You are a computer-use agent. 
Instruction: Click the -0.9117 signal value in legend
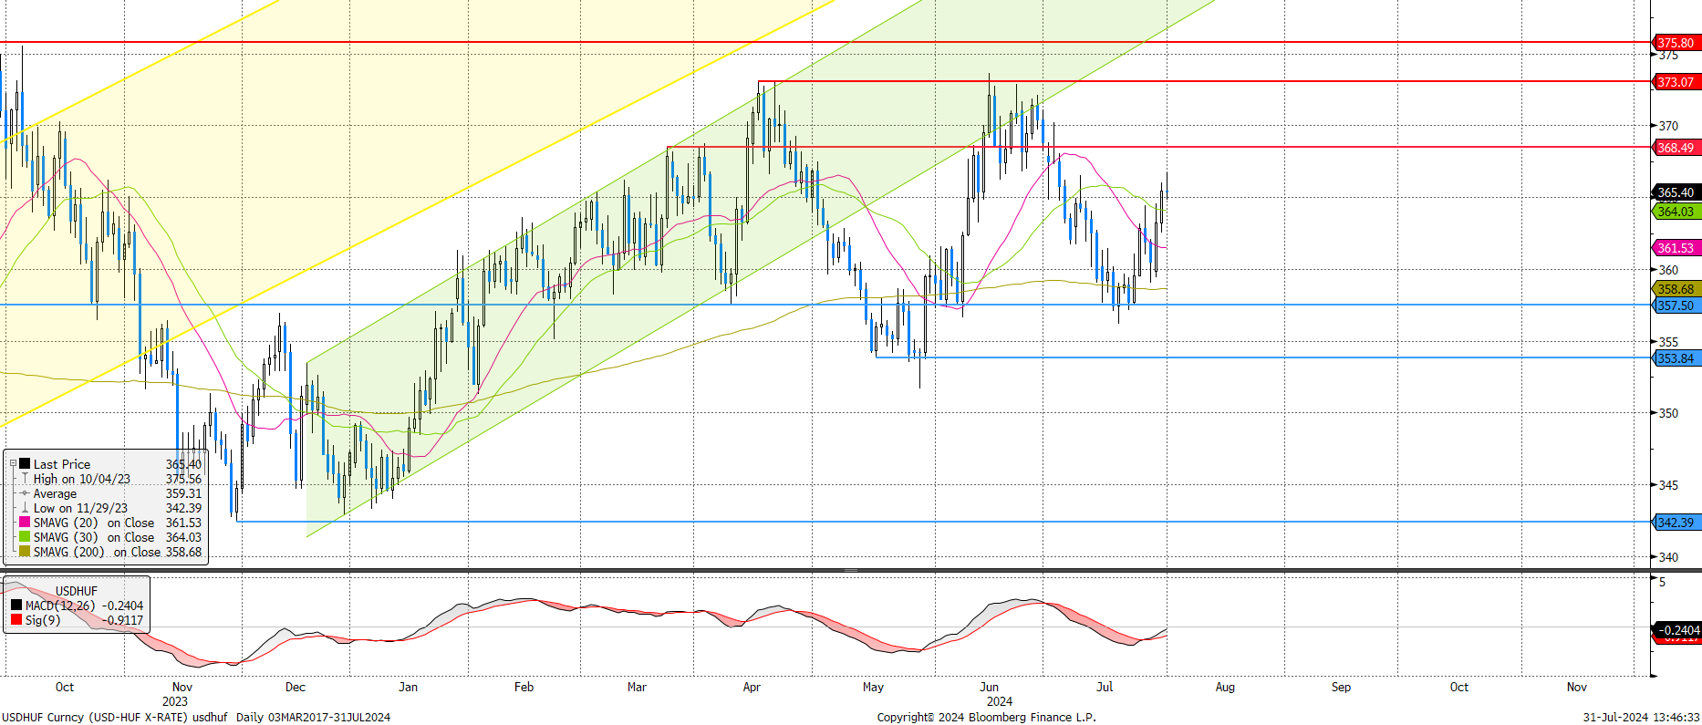pos(123,620)
